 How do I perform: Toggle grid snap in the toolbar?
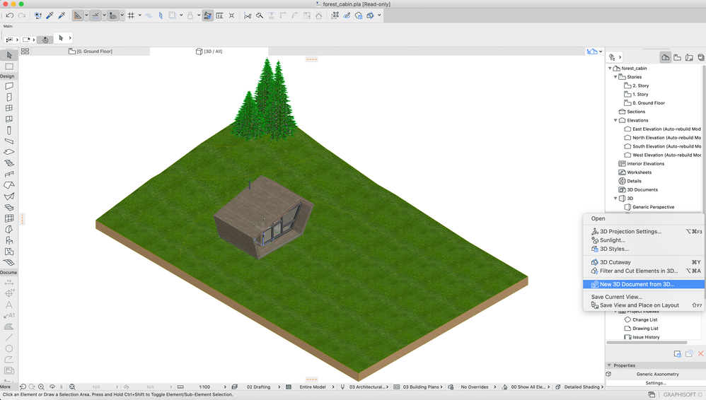(131, 16)
